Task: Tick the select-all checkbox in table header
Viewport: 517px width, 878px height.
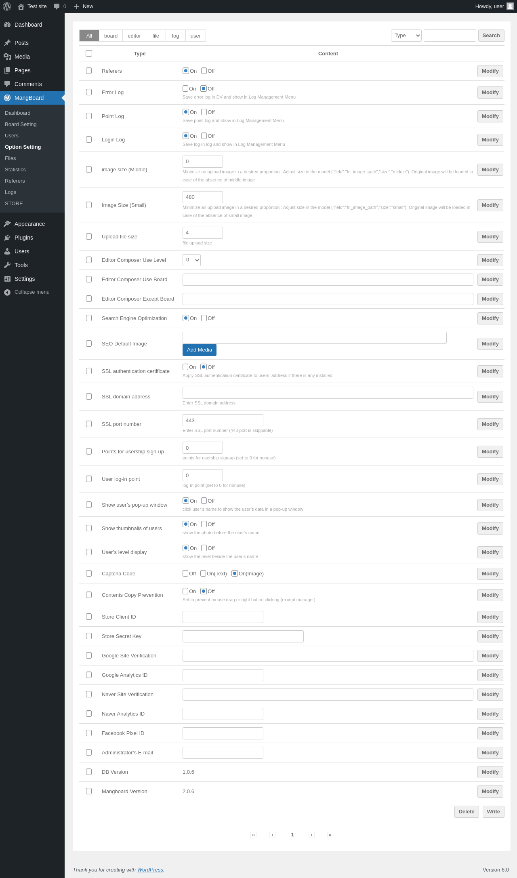Action: [x=89, y=53]
